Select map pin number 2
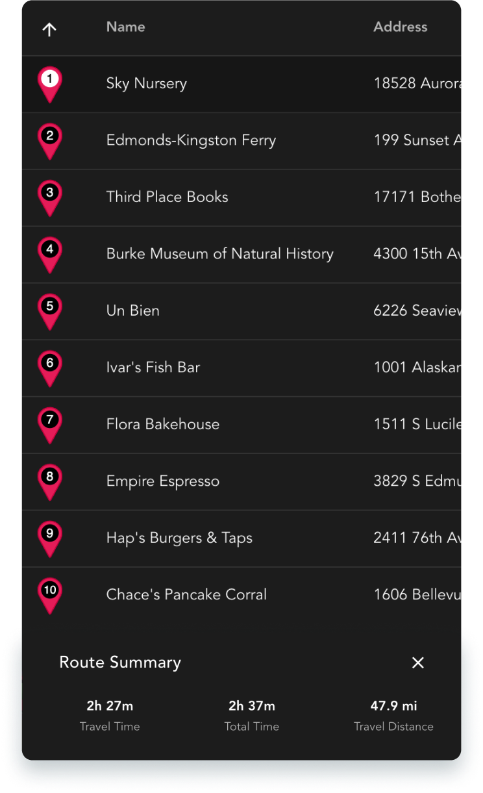Image resolution: width=483 pixels, height=793 pixels. tap(50, 139)
